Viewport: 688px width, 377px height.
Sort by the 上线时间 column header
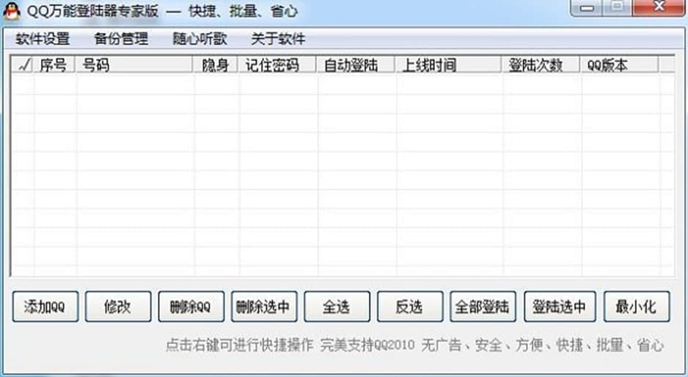[x=449, y=65]
